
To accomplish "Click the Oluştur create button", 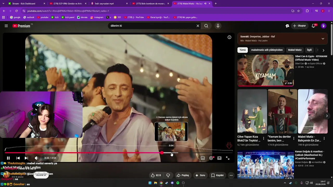I will tap(299, 26).
